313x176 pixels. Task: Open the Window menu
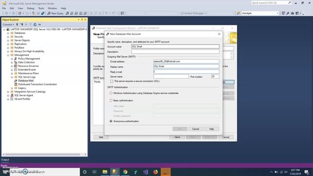[52, 8]
